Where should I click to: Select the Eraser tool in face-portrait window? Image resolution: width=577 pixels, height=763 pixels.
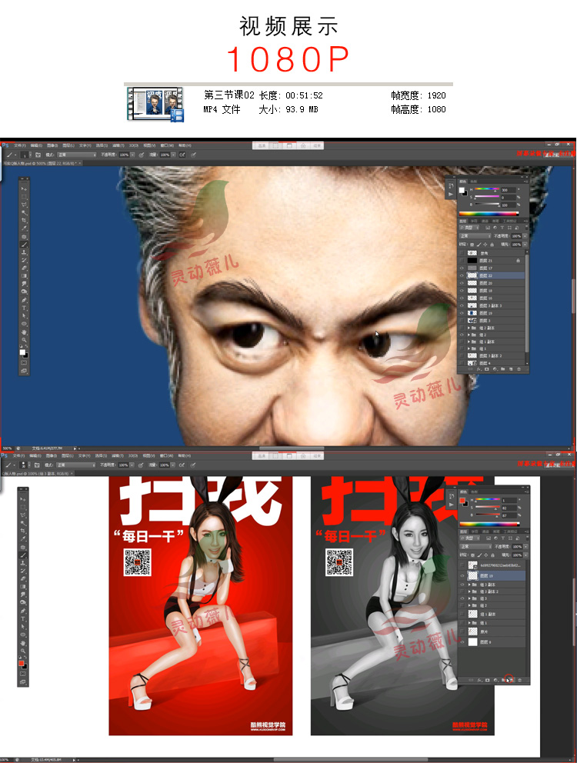(x=24, y=268)
